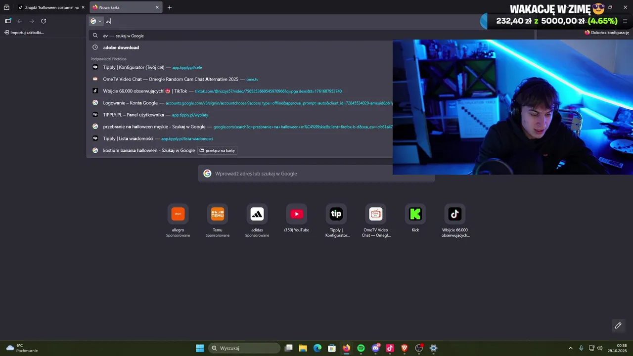Open the TikTok app in the taskbar

pos(390,348)
